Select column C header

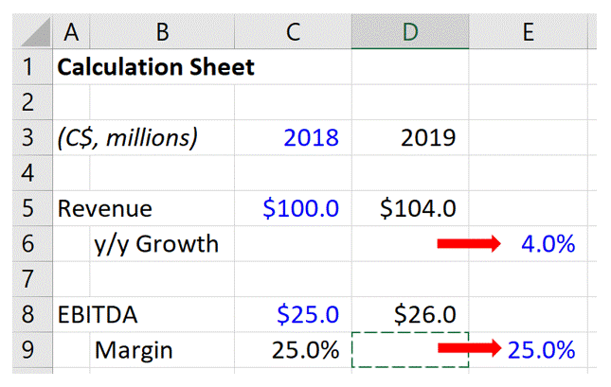click(293, 32)
